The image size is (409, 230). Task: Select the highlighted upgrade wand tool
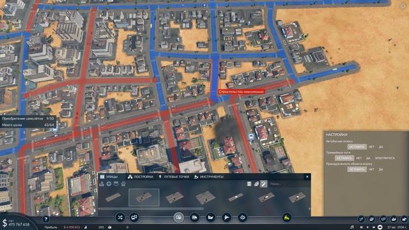point(264,184)
